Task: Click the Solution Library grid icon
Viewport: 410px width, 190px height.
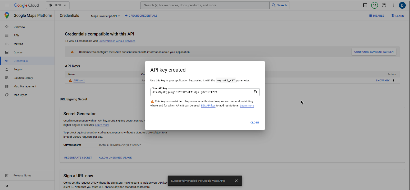Action: pos(7,78)
